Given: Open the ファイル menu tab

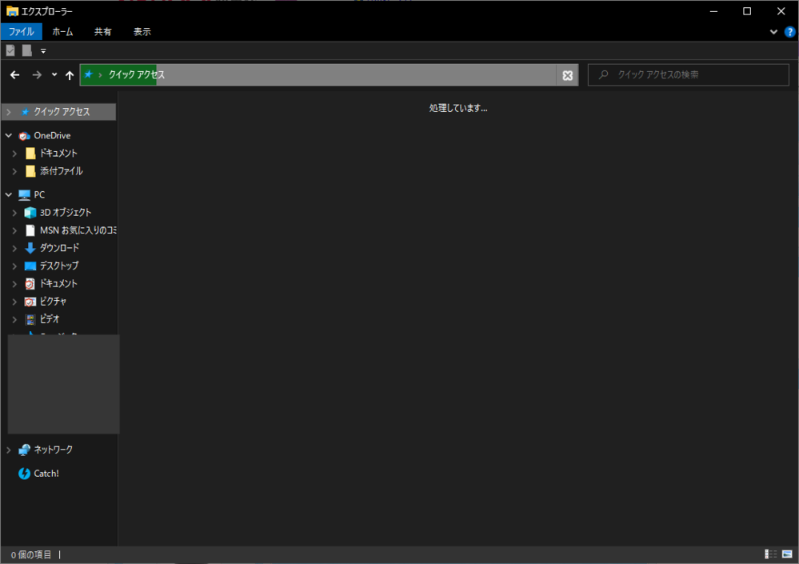Looking at the screenshot, I should pos(21,32).
